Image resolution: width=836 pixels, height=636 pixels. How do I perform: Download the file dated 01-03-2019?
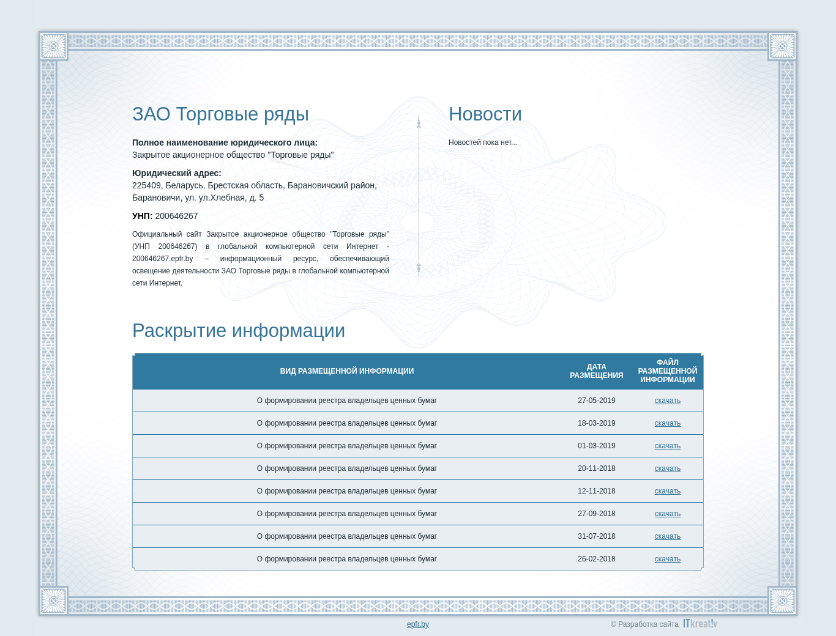[667, 446]
